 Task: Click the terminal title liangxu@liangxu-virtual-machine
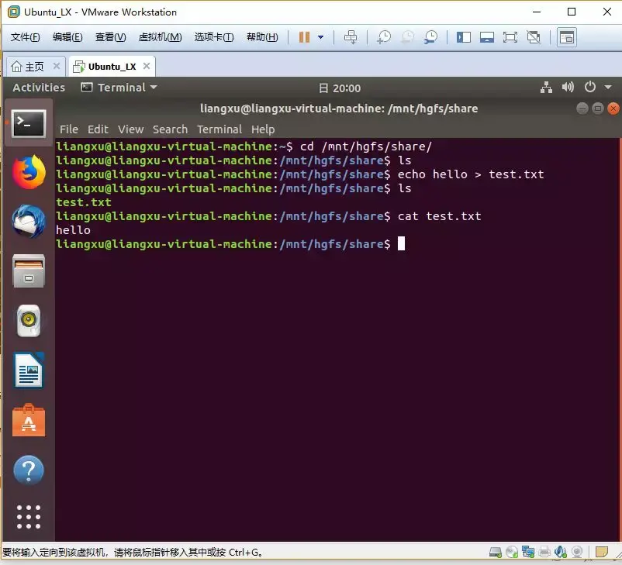pyautogui.click(x=339, y=109)
